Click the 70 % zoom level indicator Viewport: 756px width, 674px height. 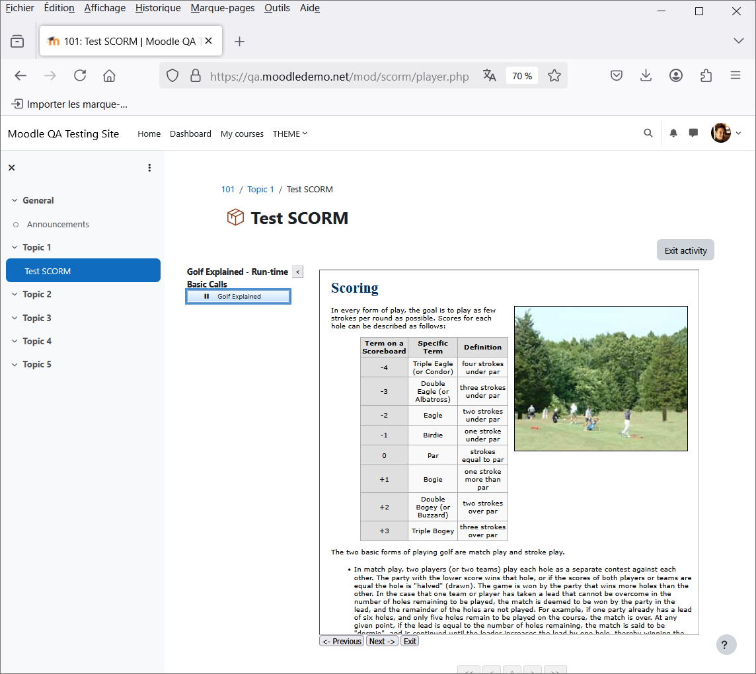click(521, 76)
